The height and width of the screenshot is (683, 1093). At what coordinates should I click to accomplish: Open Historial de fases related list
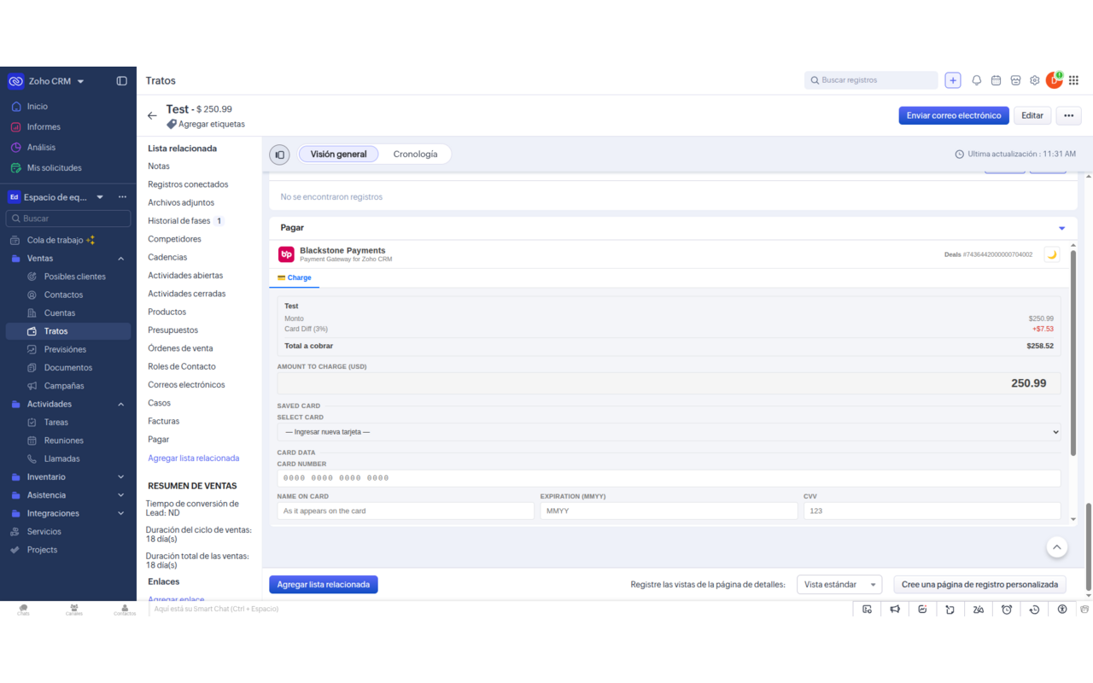click(179, 221)
